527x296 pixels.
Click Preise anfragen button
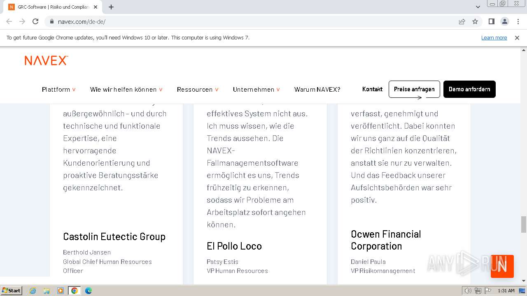(414, 89)
